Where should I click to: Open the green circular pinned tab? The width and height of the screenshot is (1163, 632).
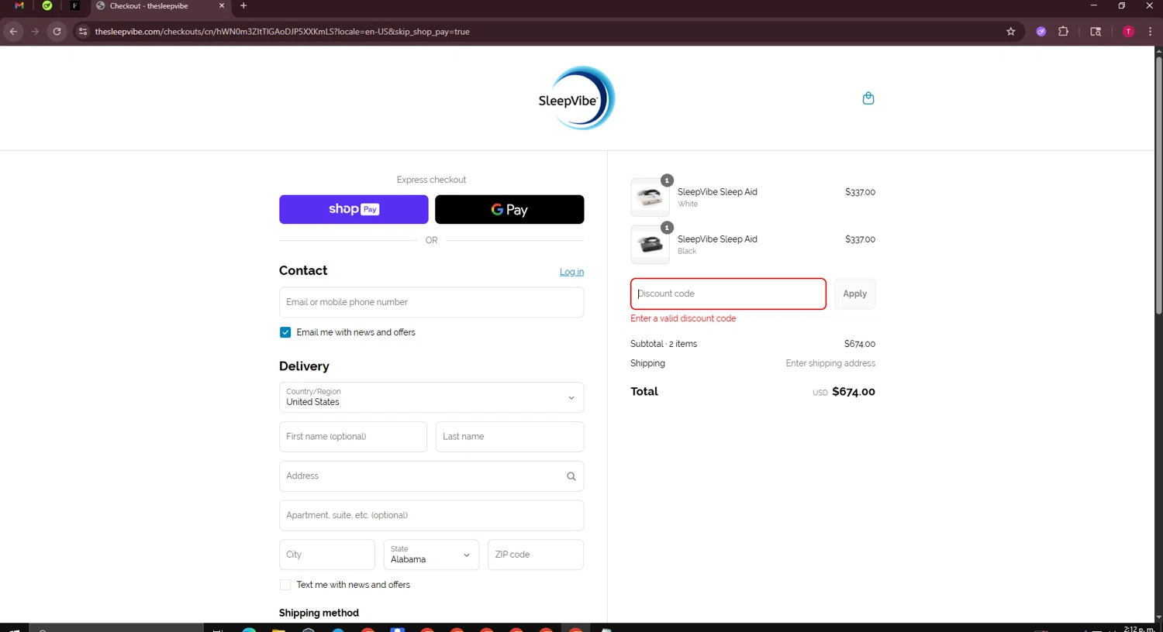pyautogui.click(x=47, y=5)
